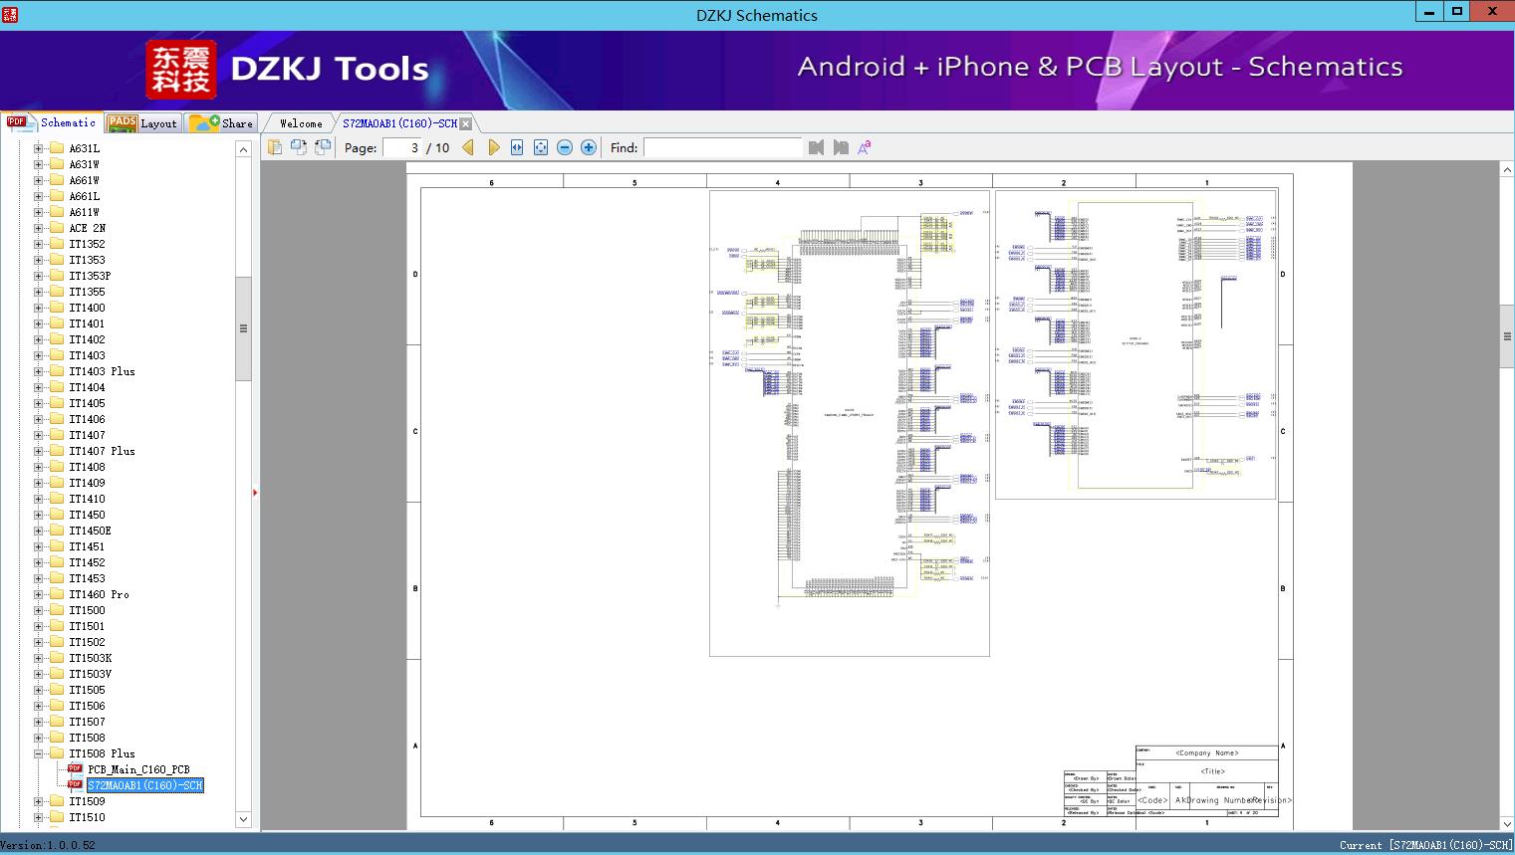Expand the IT1352 folder
Image resolution: width=1515 pixels, height=855 pixels.
tap(39, 244)
